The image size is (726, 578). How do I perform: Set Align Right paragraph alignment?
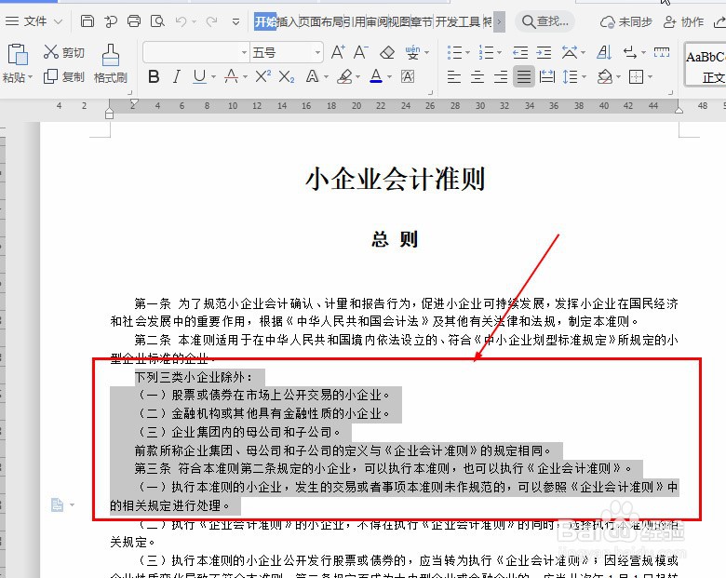(x=501, y=76)
